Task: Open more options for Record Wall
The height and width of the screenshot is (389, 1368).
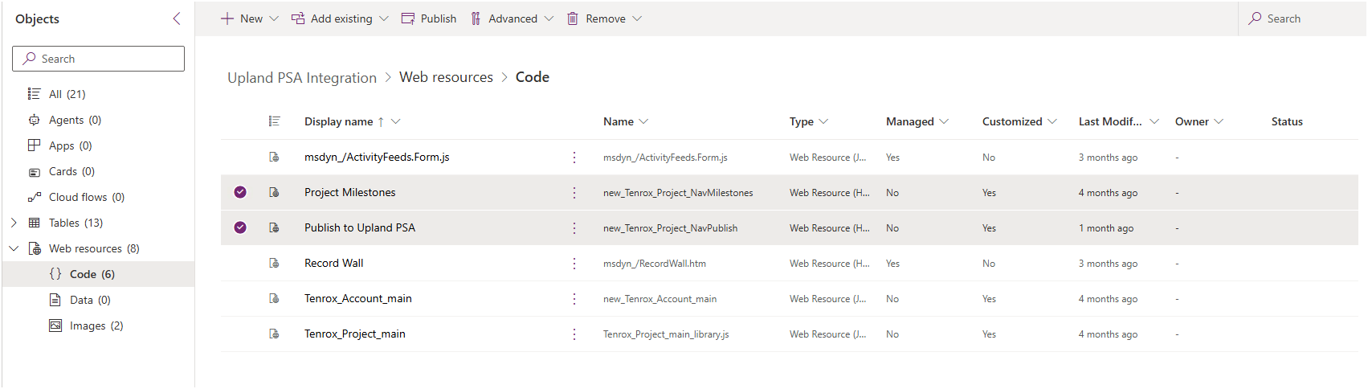Action: (x=574, y=264)
